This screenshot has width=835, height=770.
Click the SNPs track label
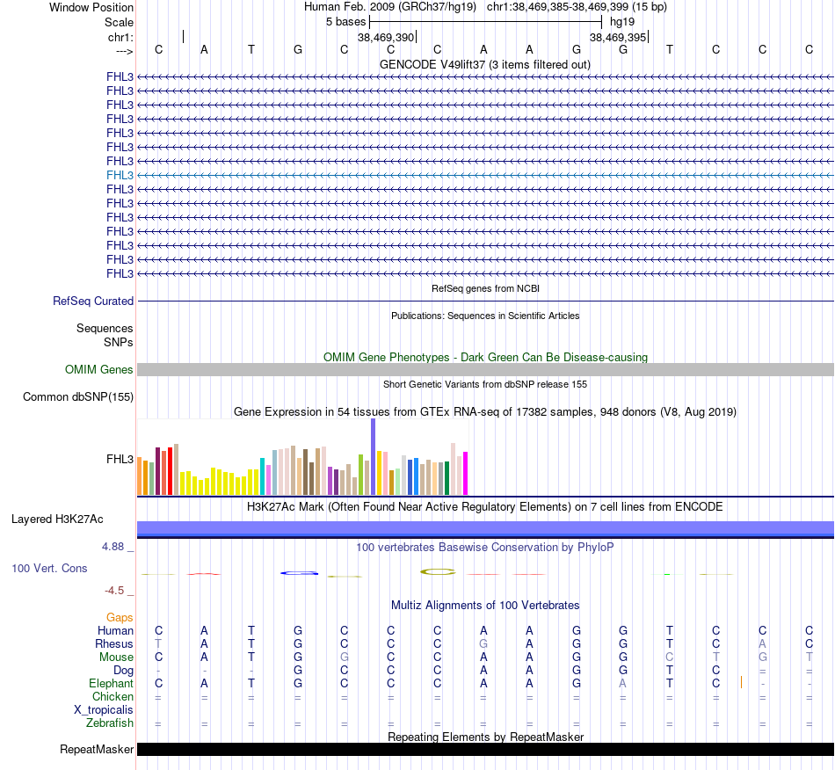[119, 343]
